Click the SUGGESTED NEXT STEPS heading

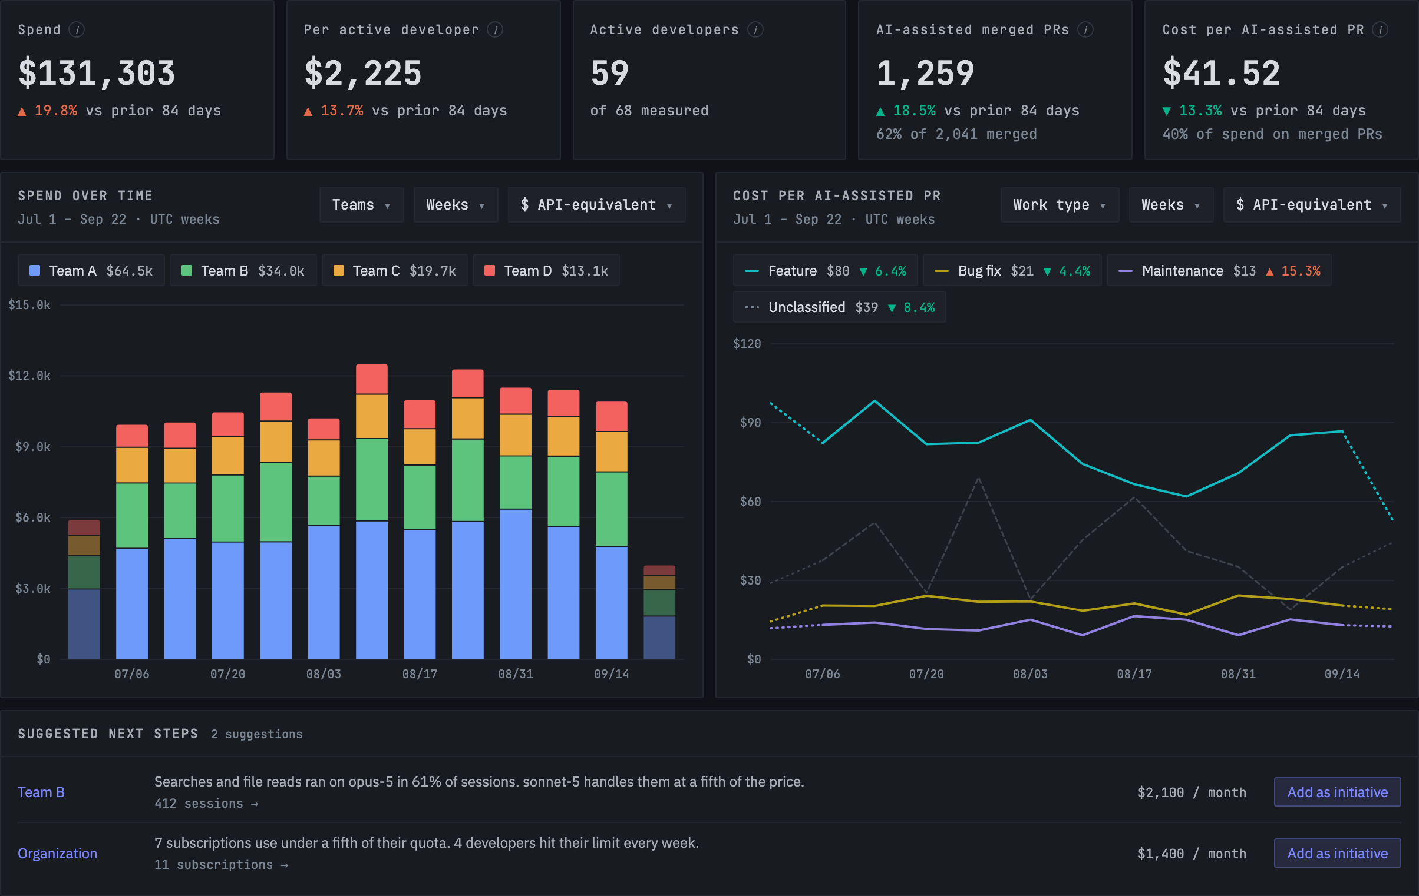pos(108,734)
